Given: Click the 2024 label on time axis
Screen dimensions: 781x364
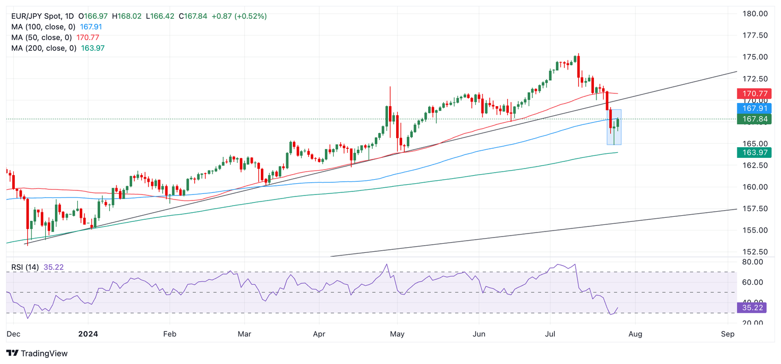Looking at the screenshot, I should [x=88, y=335].
